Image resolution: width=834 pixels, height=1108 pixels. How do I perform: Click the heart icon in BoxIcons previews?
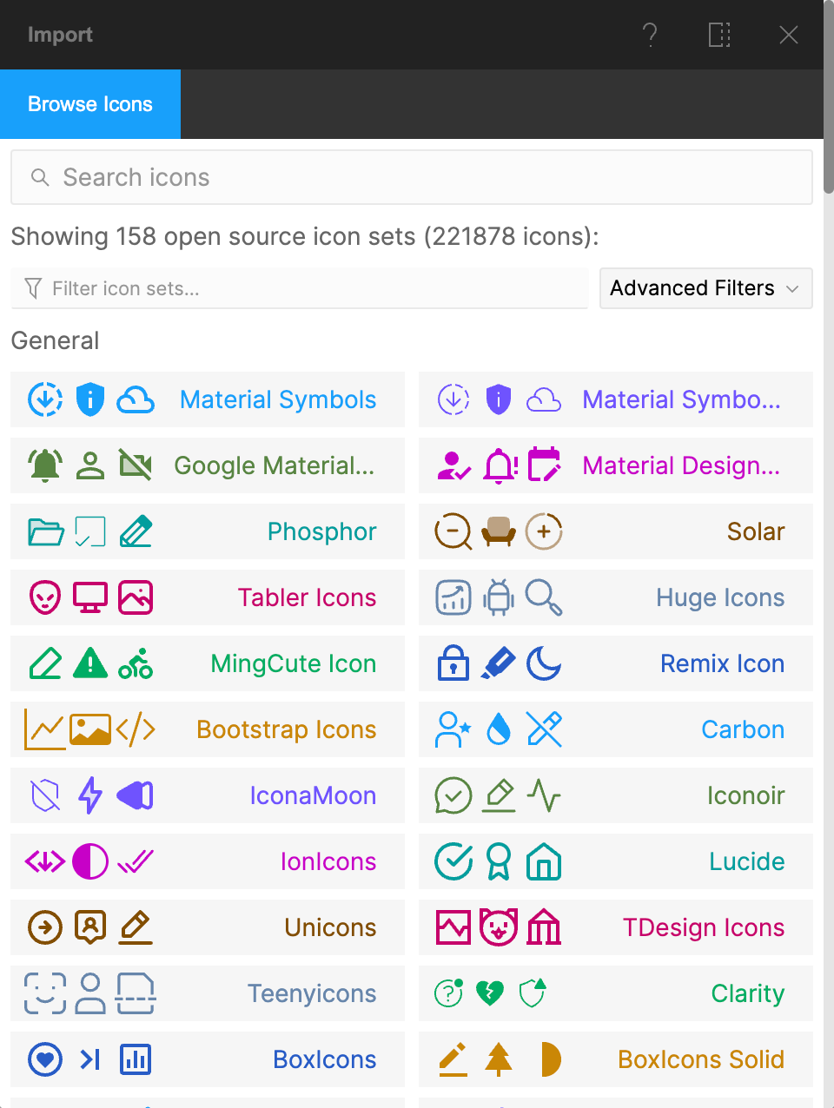tap(44, 1059)
